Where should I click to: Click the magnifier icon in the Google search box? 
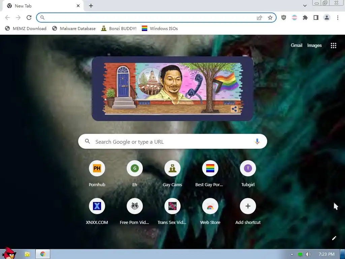tap(88, 141)
